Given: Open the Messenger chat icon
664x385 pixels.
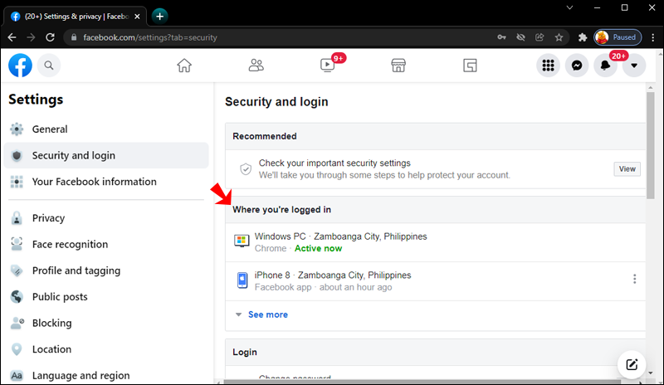Looking at the screenshot, I should click(x=577, y=66).
